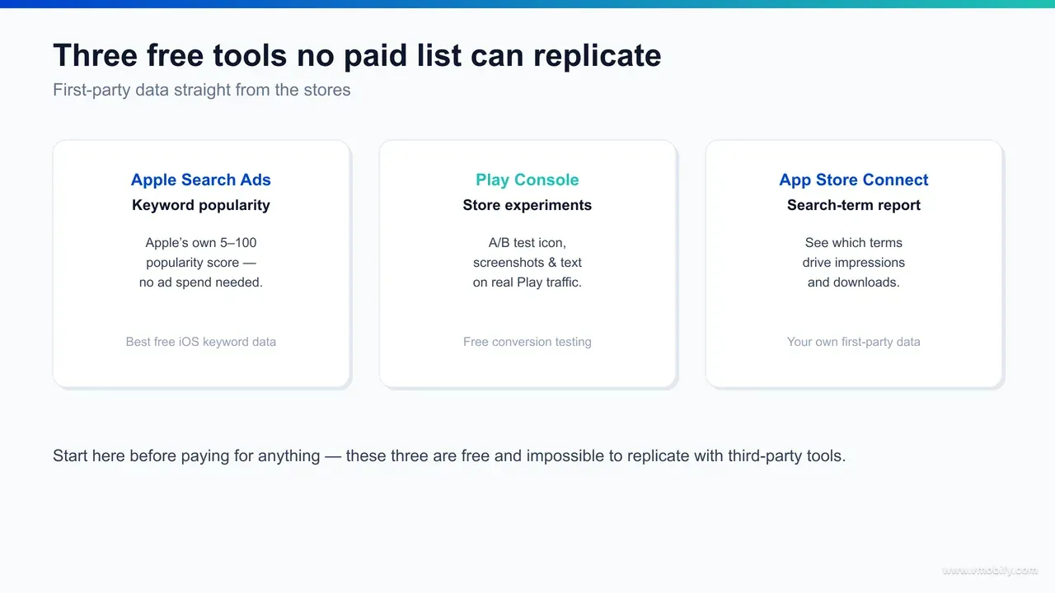Select the 'Play Console' heading
Image resolution: width=1055 pixels, height=593 pixels.
pyautogui.click(x=527, y=180)
